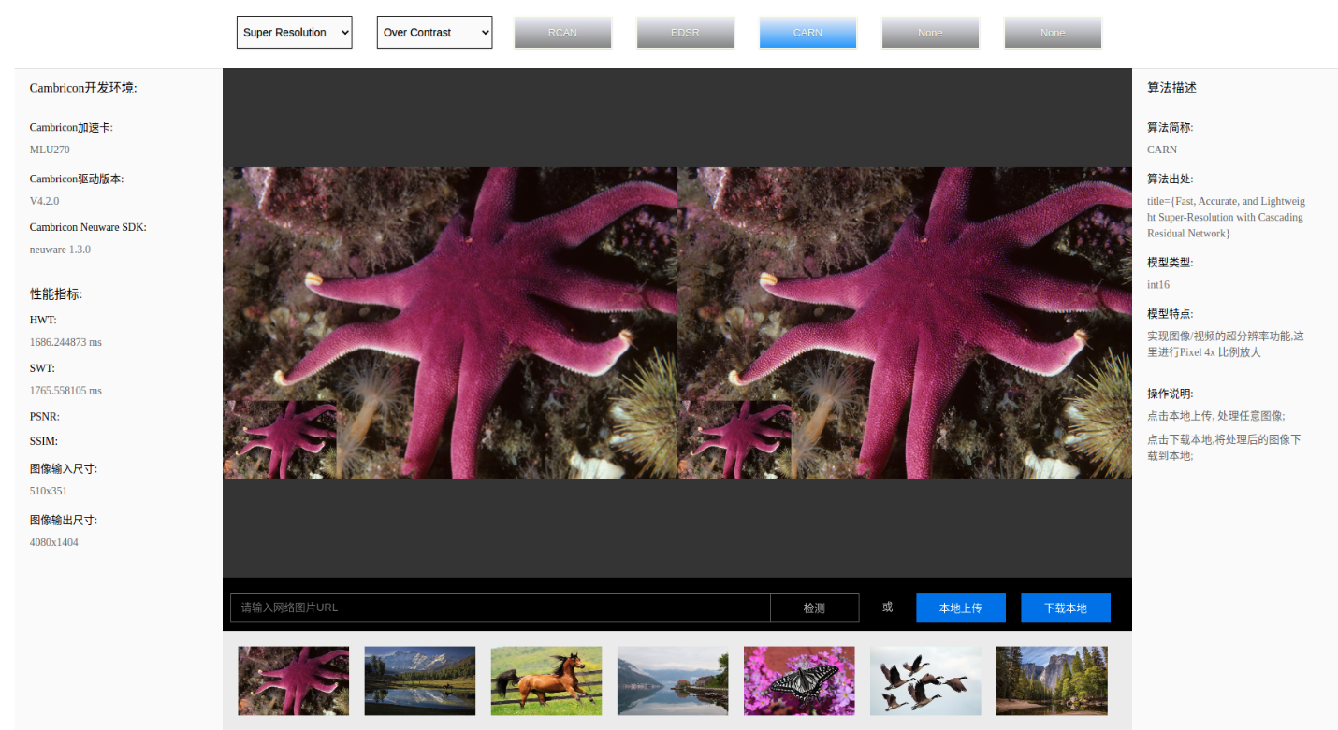The width and height of the screenshot is (1338, 730).
Task: Select the RCAN algorithm button
Action: pos(562,33)
